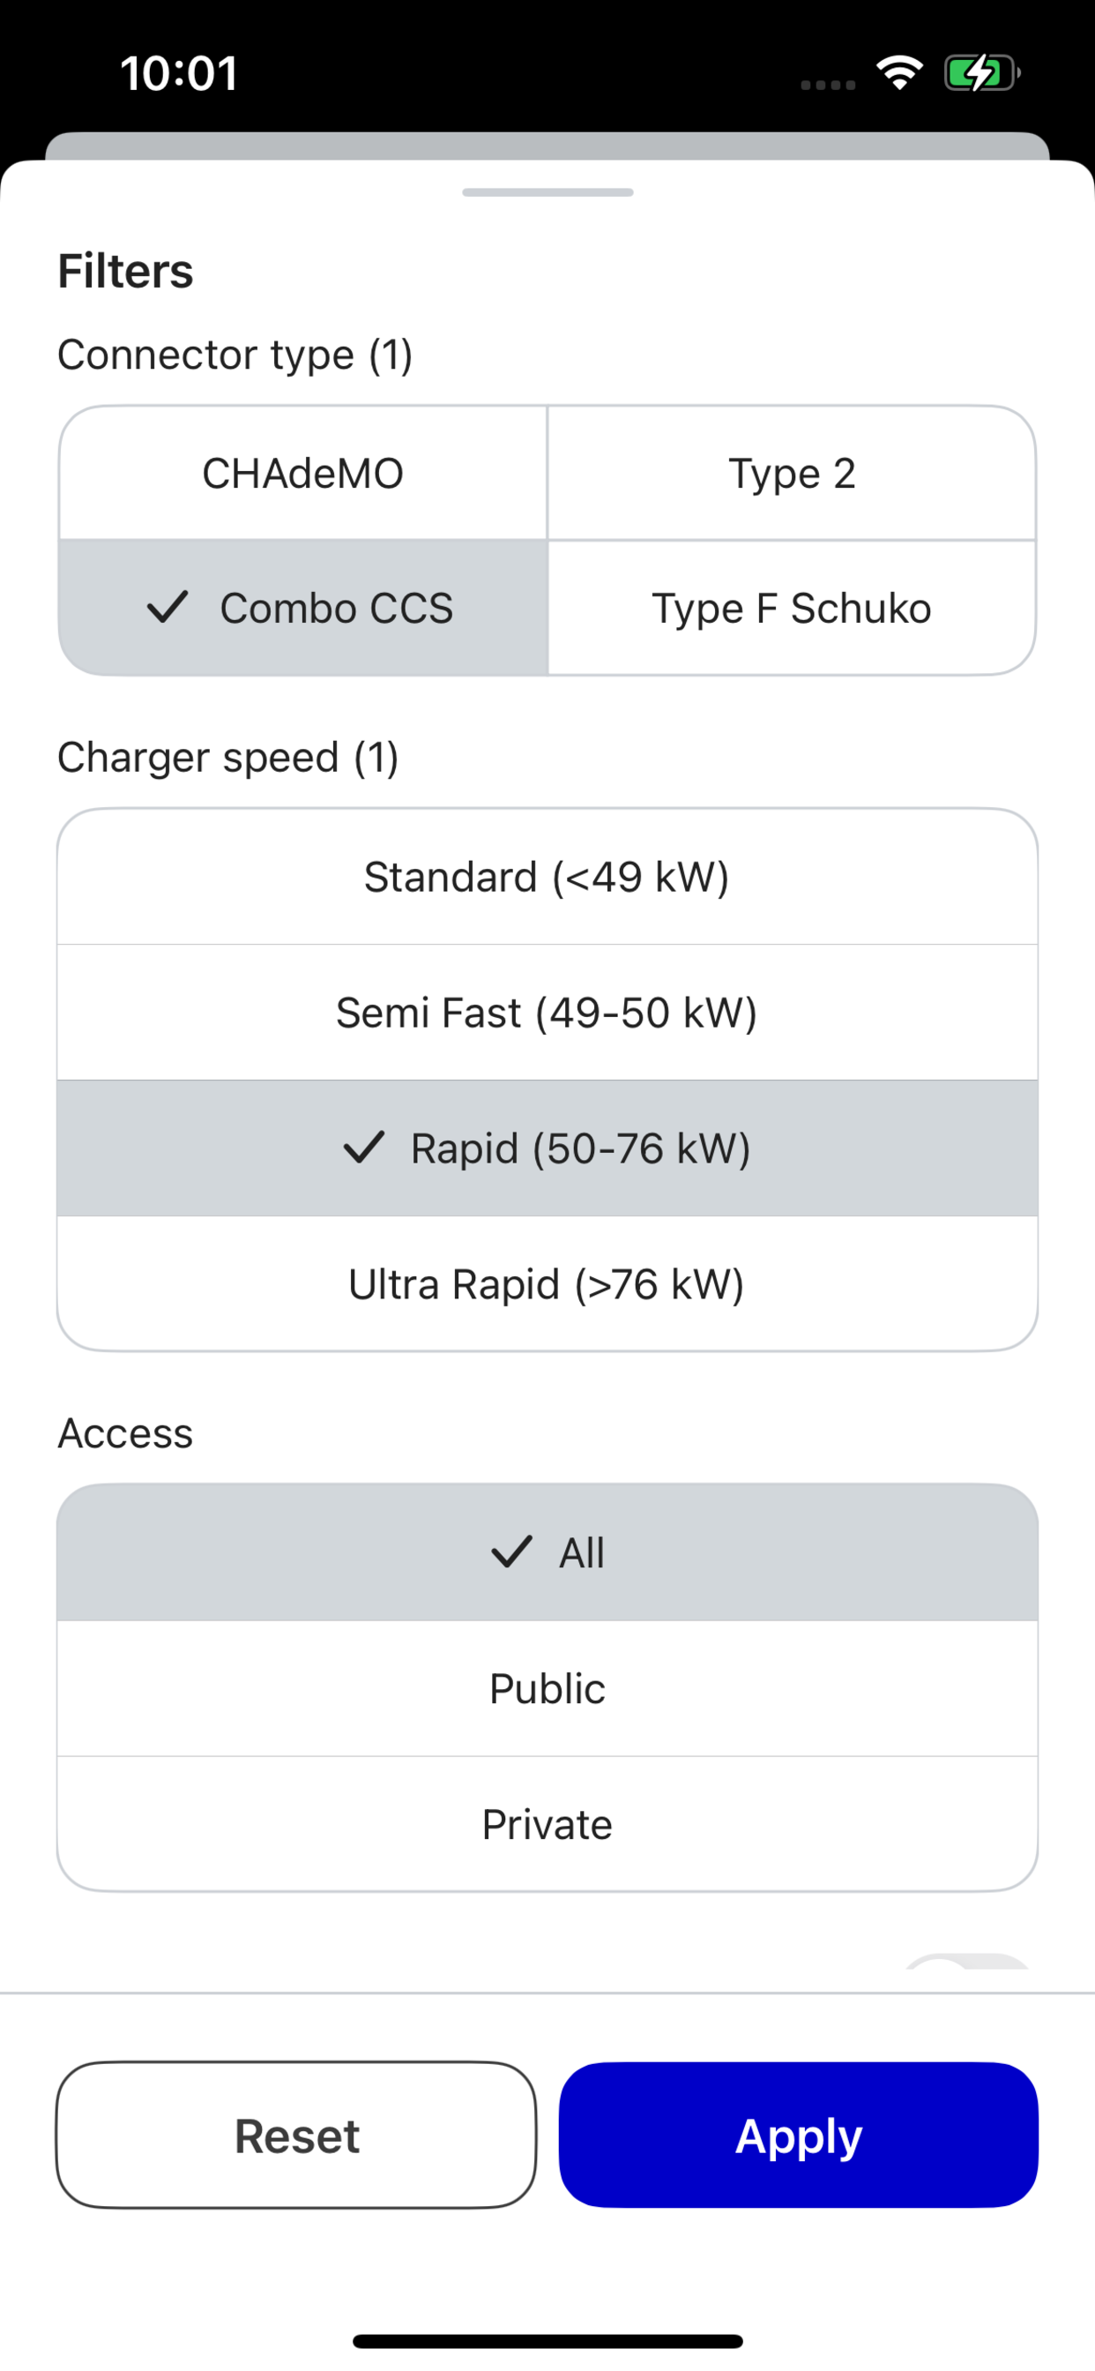The image size is (1095, 2371).
Task: Select the CHAdeMO connector type
Action: pyautogui.click(x=302, y=473)
